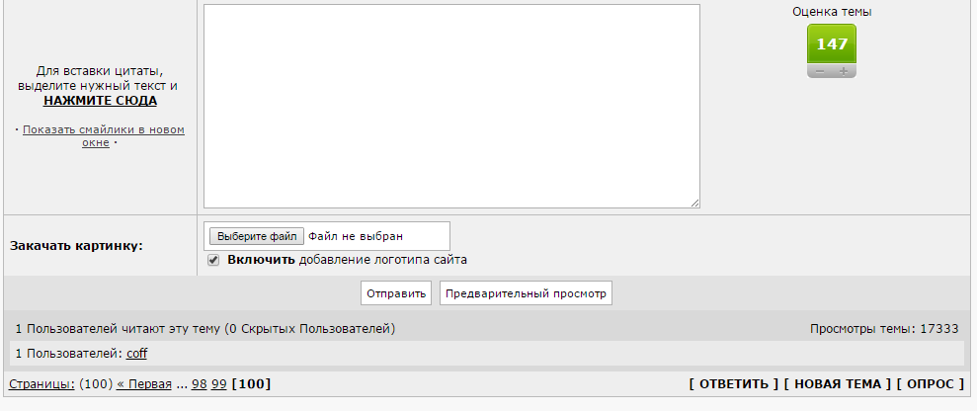The width and height of the screenshot is (977, 411).
Task: Click НАЖМИТЕ СЮДА to insert quote
Action: 101,101
